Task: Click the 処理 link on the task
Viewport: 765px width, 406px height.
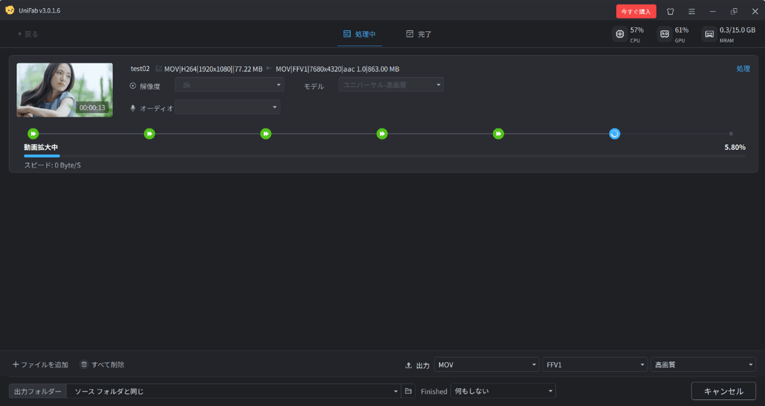Action: (x=743, y=69)
